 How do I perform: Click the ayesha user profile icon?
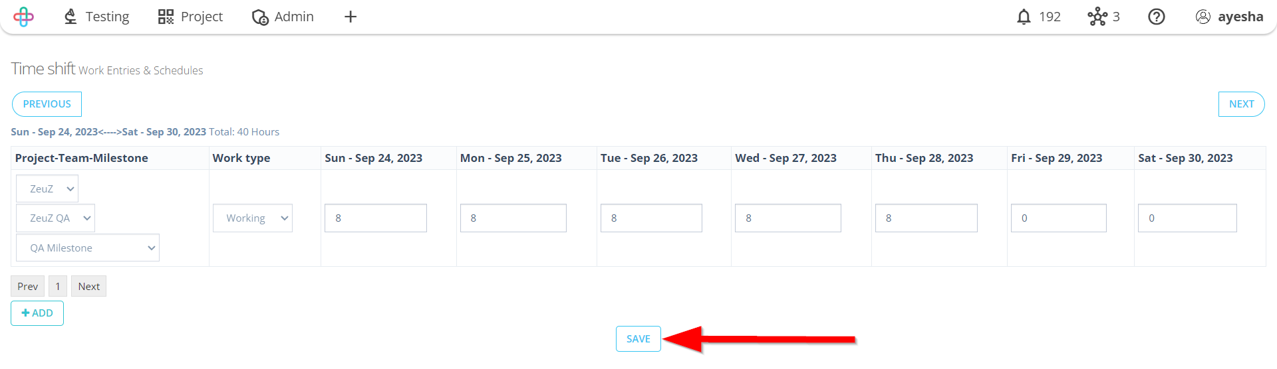[1203, 17]
